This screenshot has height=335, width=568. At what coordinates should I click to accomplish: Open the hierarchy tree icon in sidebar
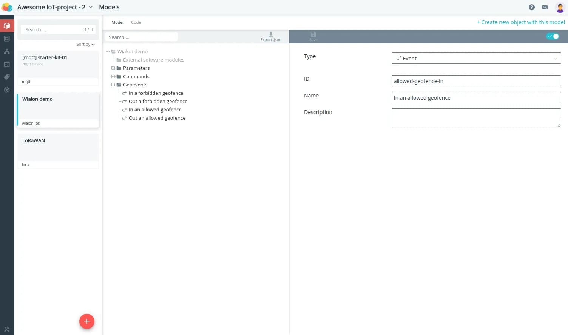tap(7, 51)
